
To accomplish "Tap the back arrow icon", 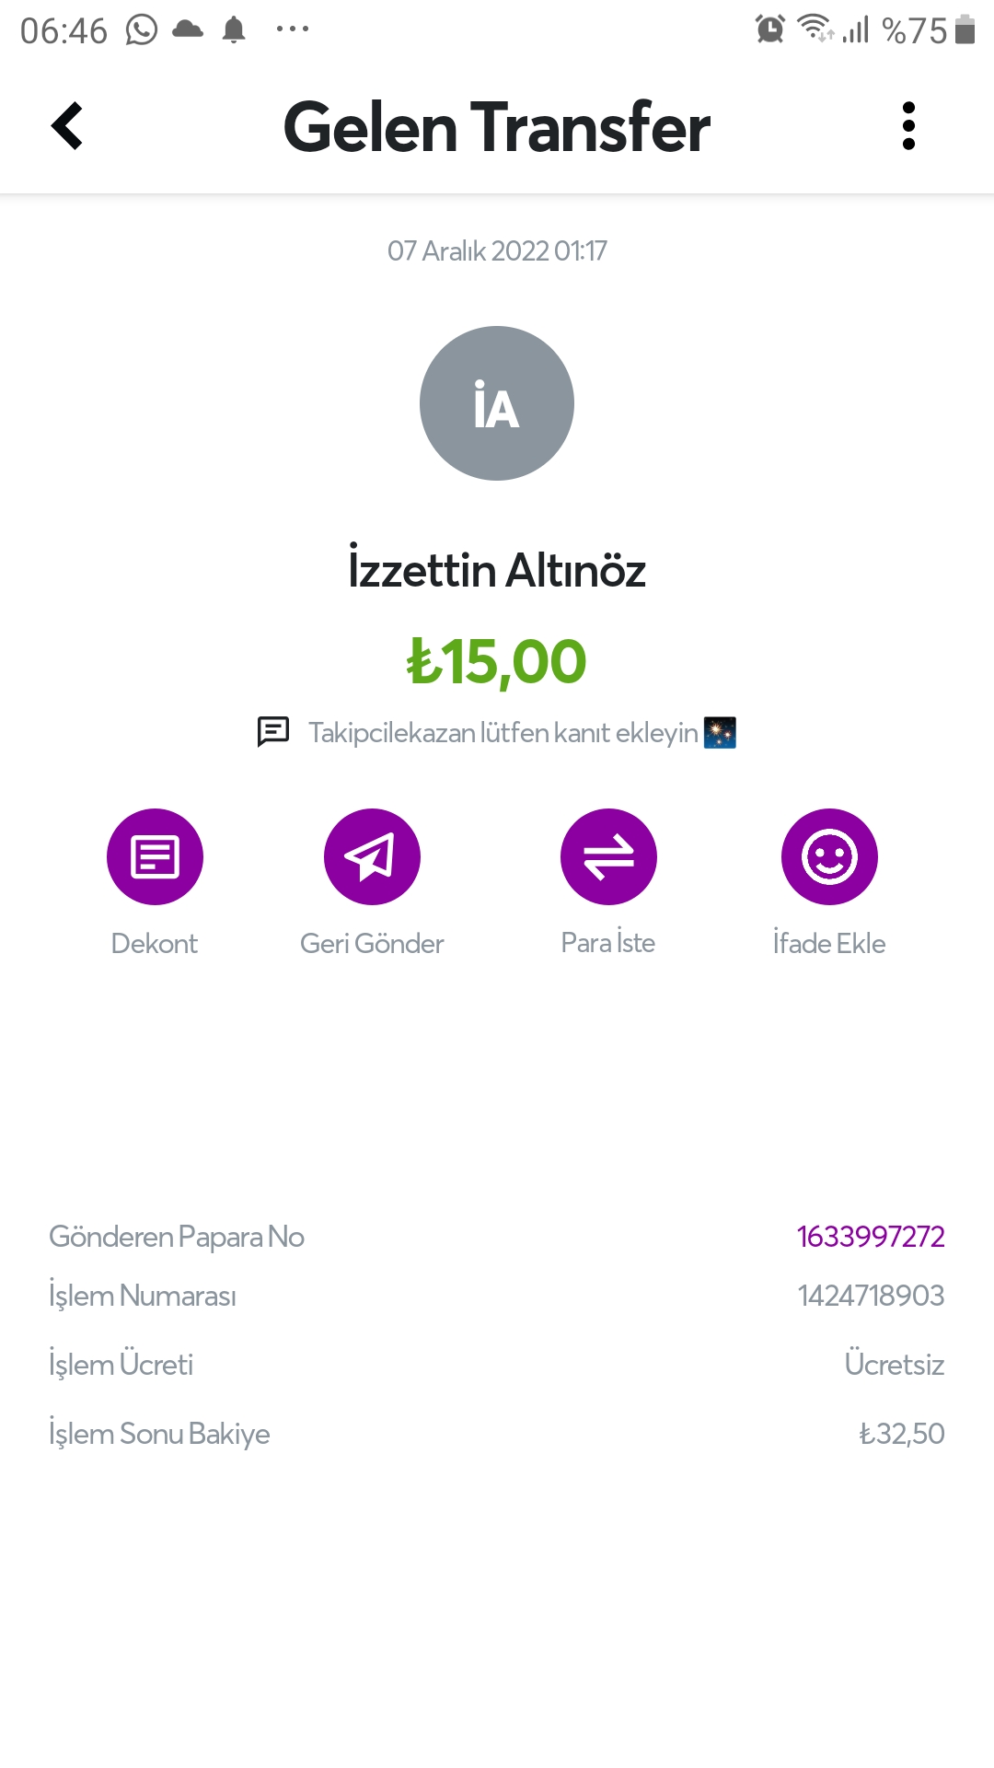I will (x=67, y=126).
